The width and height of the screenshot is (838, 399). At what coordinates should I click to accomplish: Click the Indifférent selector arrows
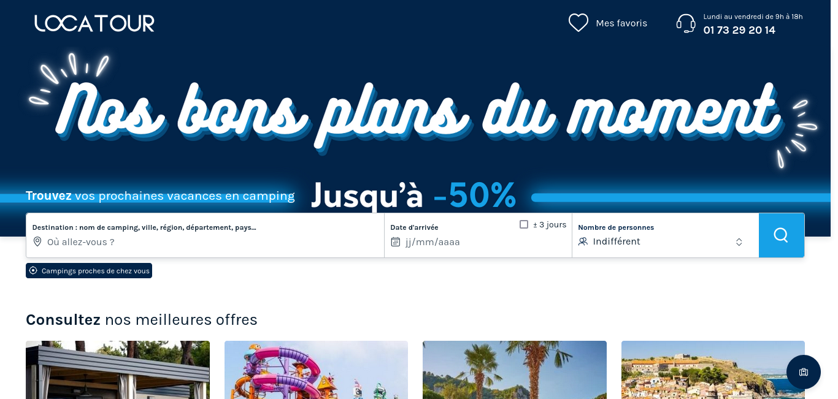tap(739, 242)
